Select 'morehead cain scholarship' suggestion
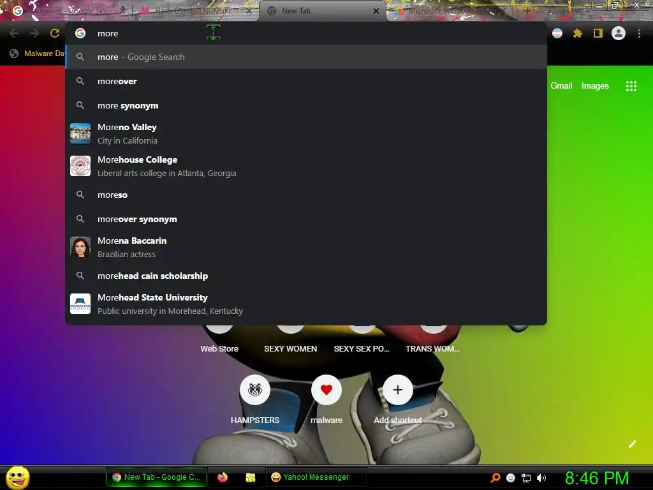Screen dimensions: 653x490 click(x=306, y=276)
